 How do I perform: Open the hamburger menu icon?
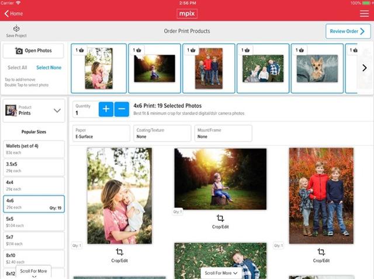coord(364,13)
